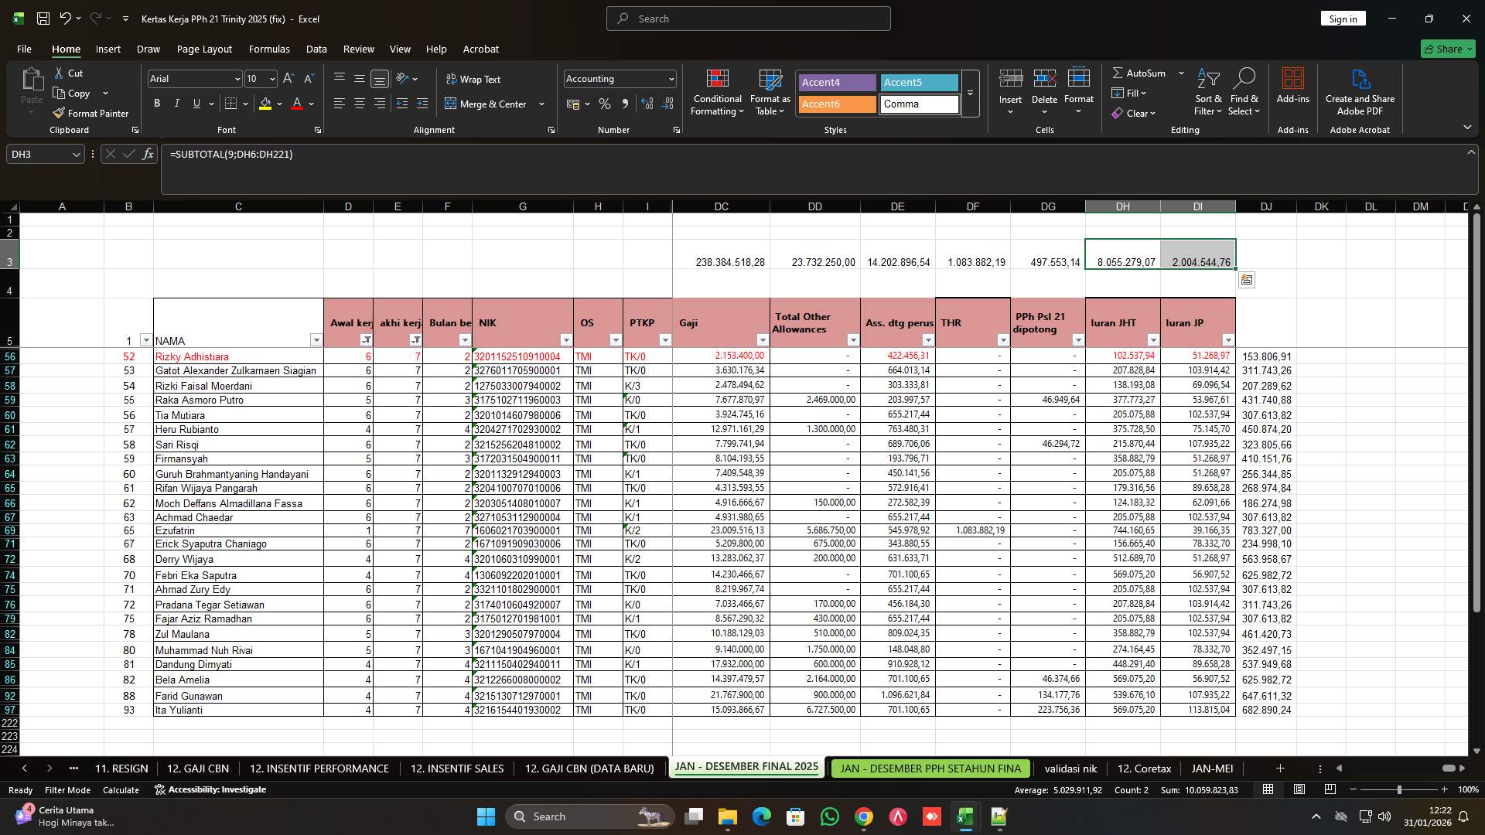Open the filter dropdown on NAMA column

click(316, 340)
